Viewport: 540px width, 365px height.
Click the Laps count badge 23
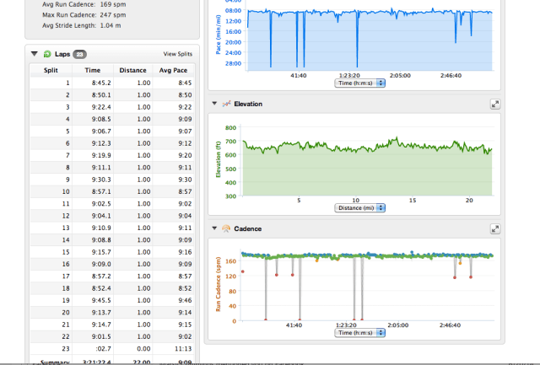click(x=79, y=54)
